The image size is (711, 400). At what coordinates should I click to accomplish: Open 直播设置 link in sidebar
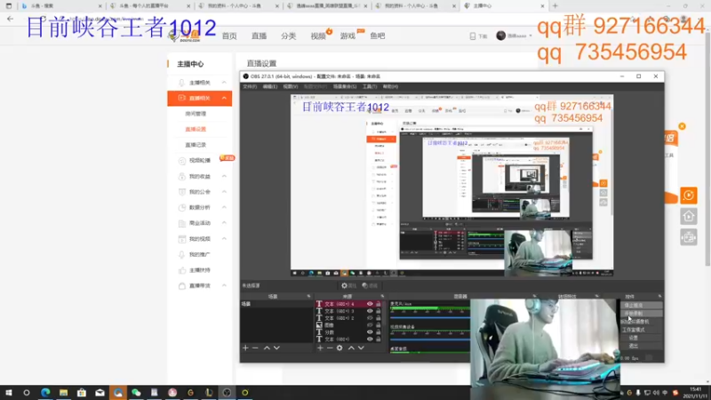click(196, 129)
